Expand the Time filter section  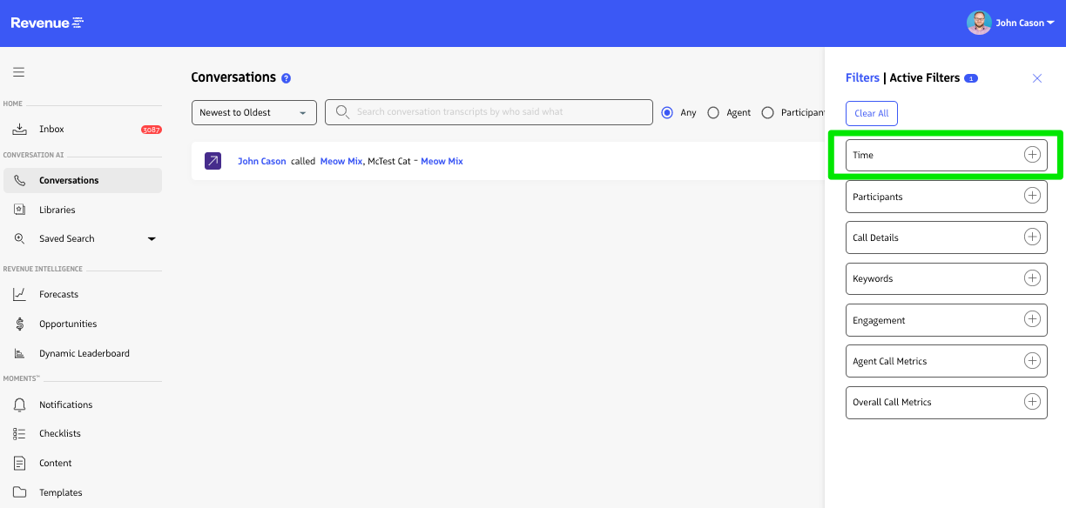[x=1032, y=155]
